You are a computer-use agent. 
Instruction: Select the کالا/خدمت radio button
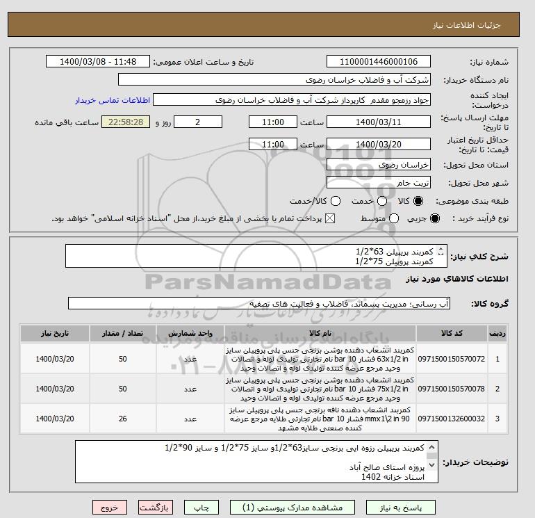336,201
